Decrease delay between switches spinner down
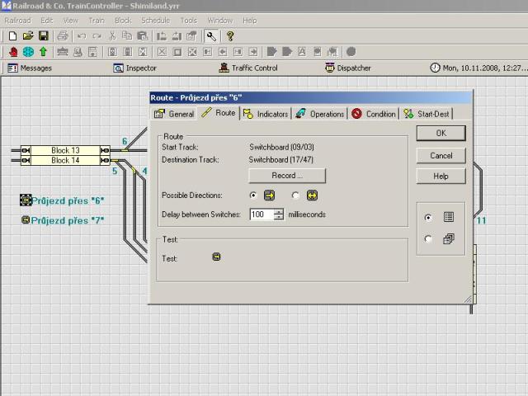The height and width of the screenshot is (396, 528). pyautogui.click(x=279, y=217)
